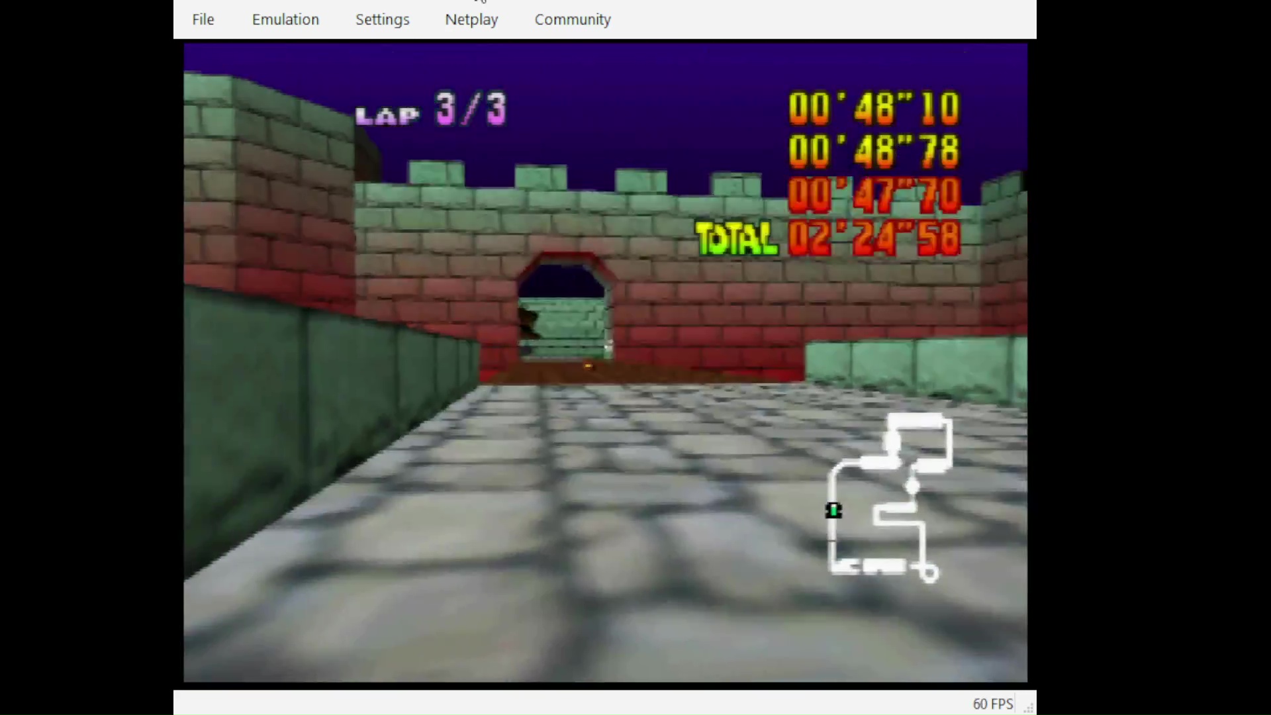Click the 60 FPS status indicator
The image size is (1271, 715).
[x=992, y=704]
